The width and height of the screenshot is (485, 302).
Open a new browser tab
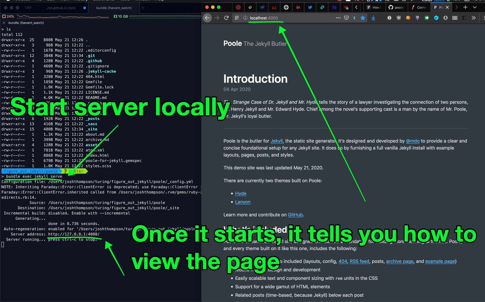click(x=465, y=7)
